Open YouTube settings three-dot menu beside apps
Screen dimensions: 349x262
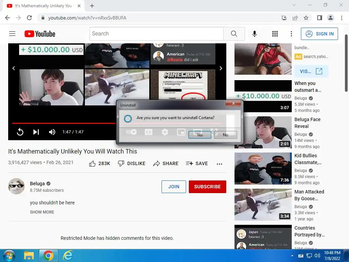click(x=291, y=34)
